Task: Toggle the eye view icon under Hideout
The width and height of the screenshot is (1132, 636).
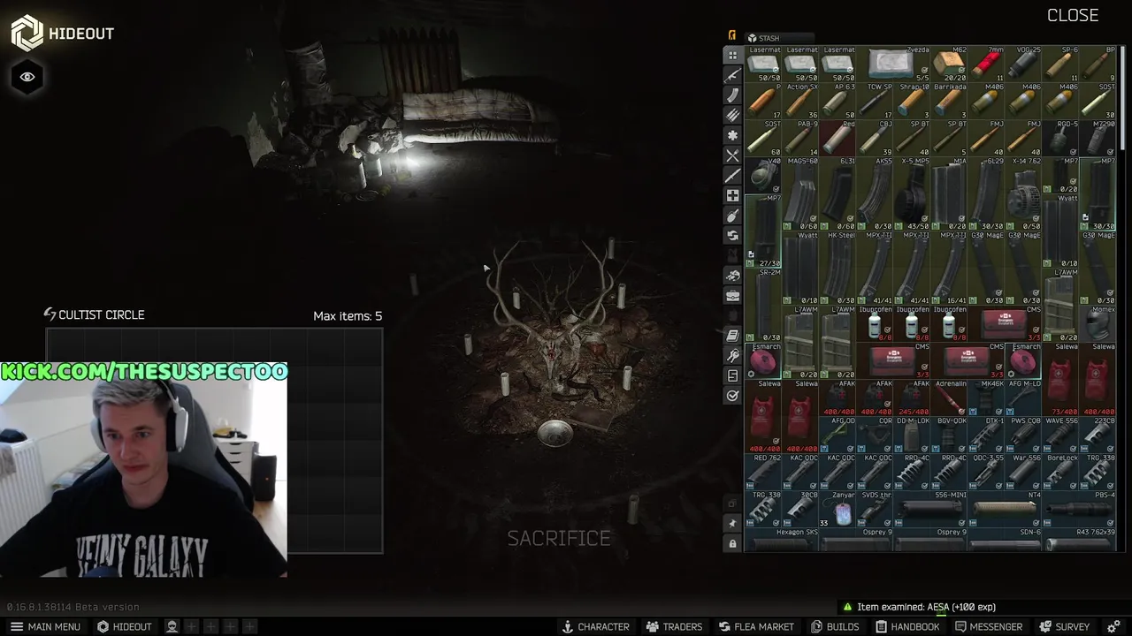Action: click(27, 77)
